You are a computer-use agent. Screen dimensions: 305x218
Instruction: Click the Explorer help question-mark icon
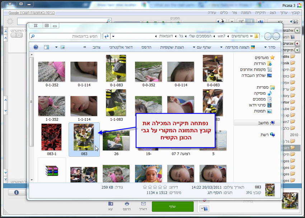[x=36, y=47]
